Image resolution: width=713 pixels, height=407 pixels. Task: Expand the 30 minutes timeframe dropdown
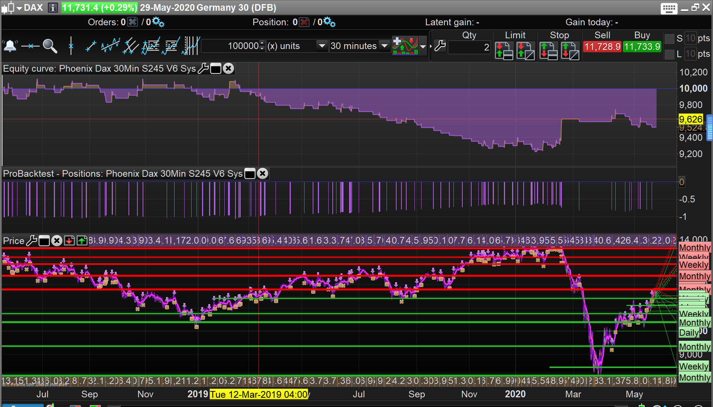(385, 46)
